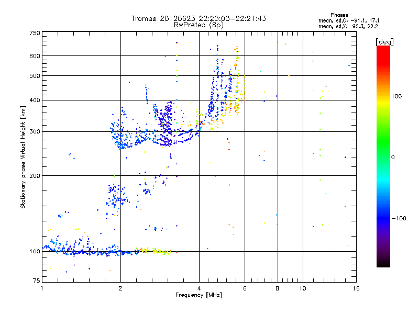Click the y-axis "300" tick label

point(35,132)
